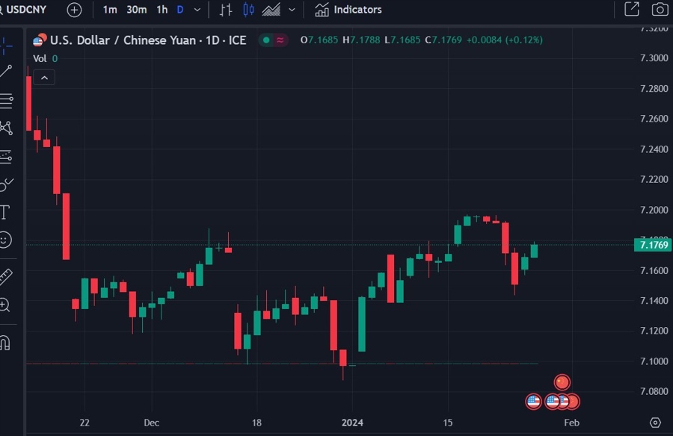Switch to the 30m timeframe
The width and height of the screenshot is (673, 436).
[137, 10]
